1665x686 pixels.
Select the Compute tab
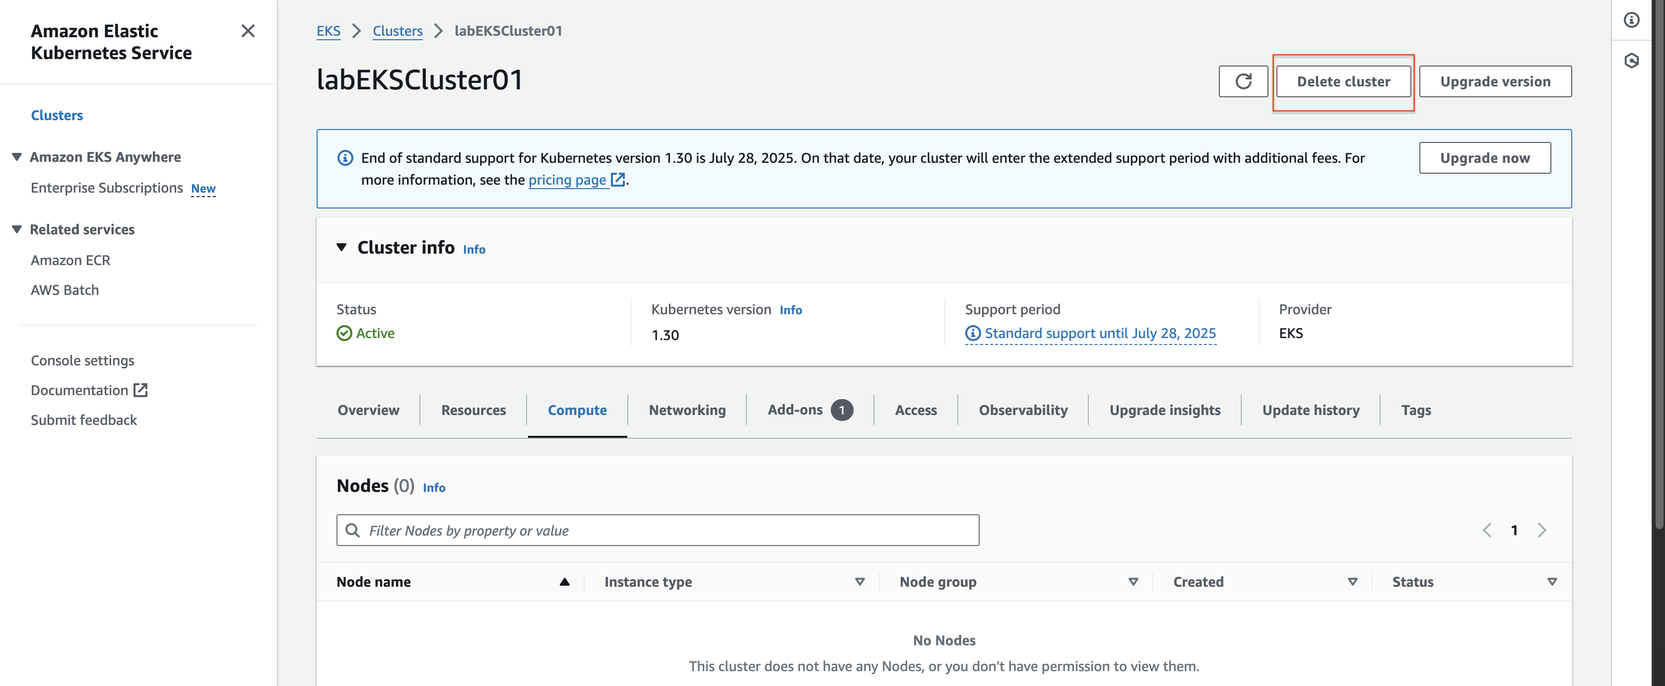click(x=577, y=410)
